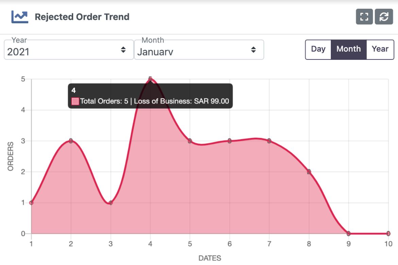The height and width of the screenshot is (265, 398).
Task: Click the data point at date 3
Action: (x=110, y=203)
